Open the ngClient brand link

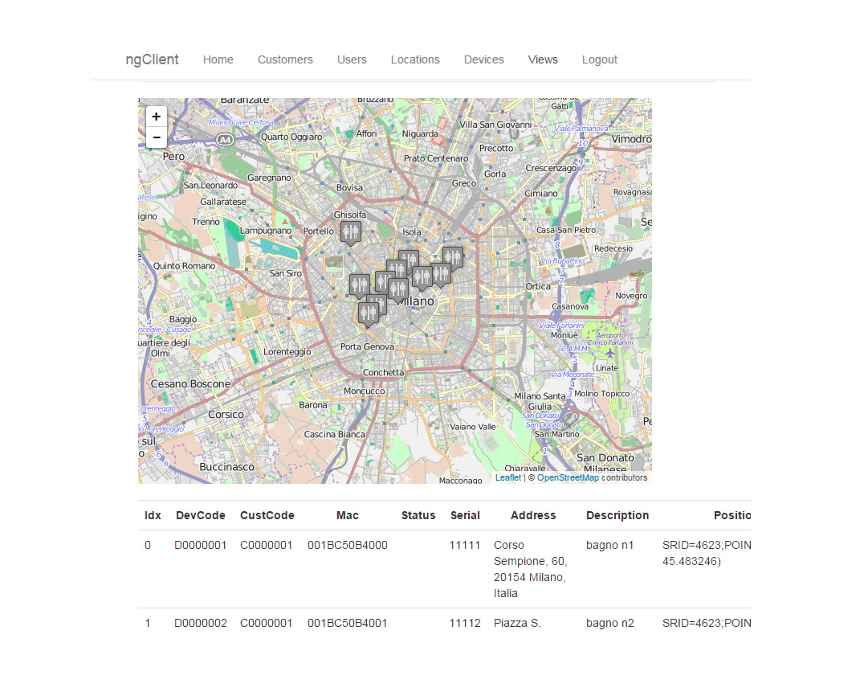coord(153,59)
